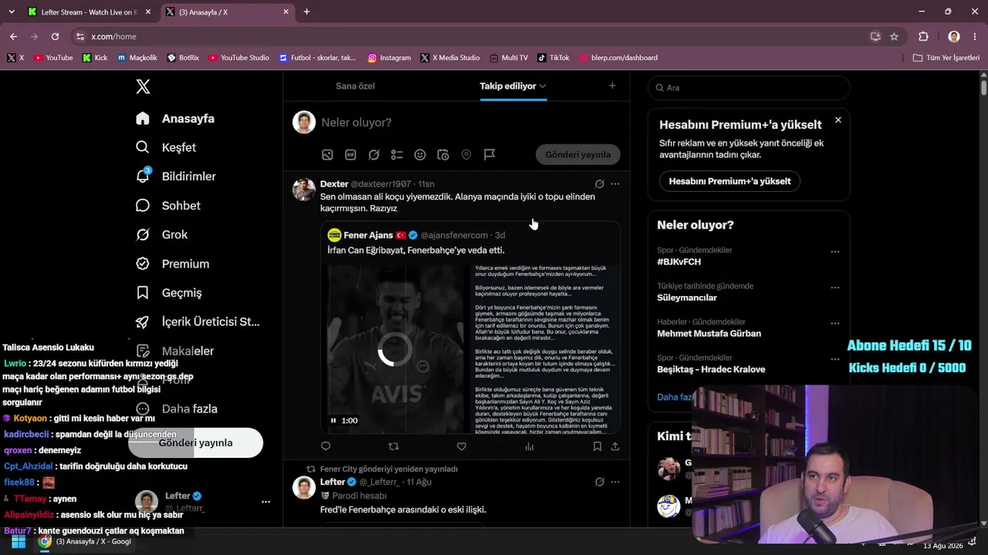Screen dimensions: 988x555
Task: Select the Takip ediliyor tab
Action: point(508,86)
